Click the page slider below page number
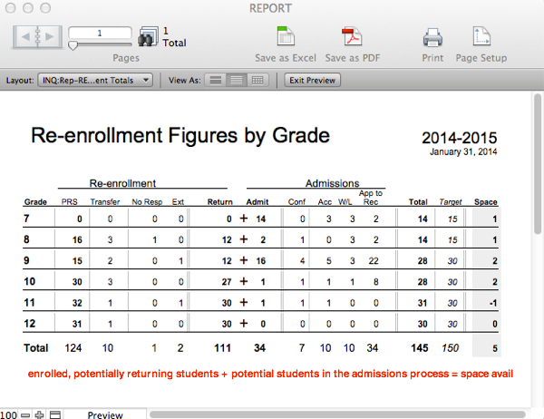544x419 pixels. 100,44
